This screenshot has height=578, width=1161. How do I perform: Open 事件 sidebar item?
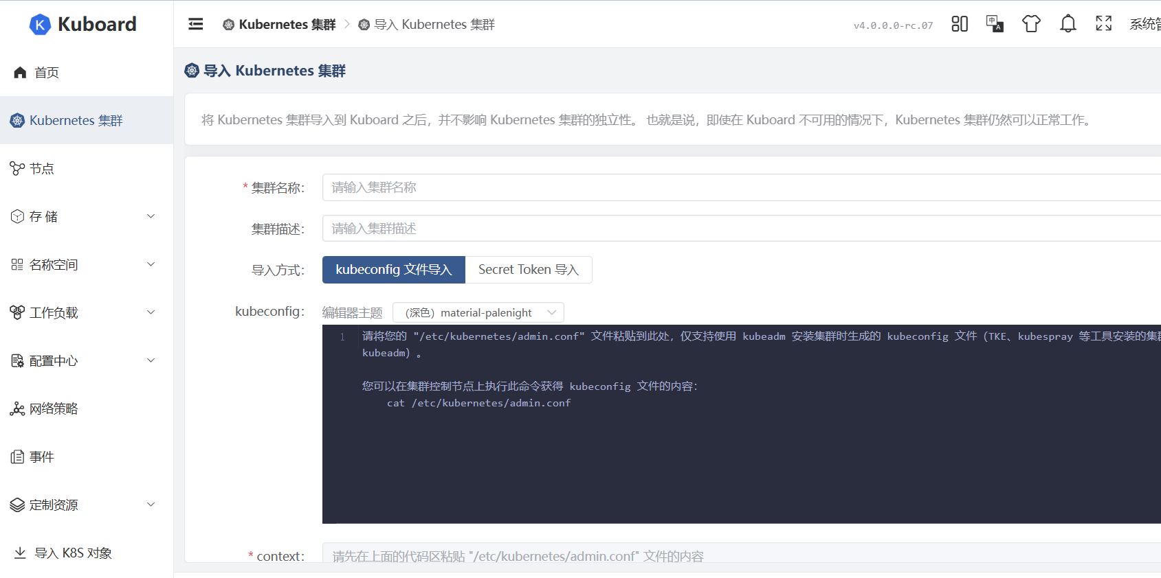pos(87,456)
